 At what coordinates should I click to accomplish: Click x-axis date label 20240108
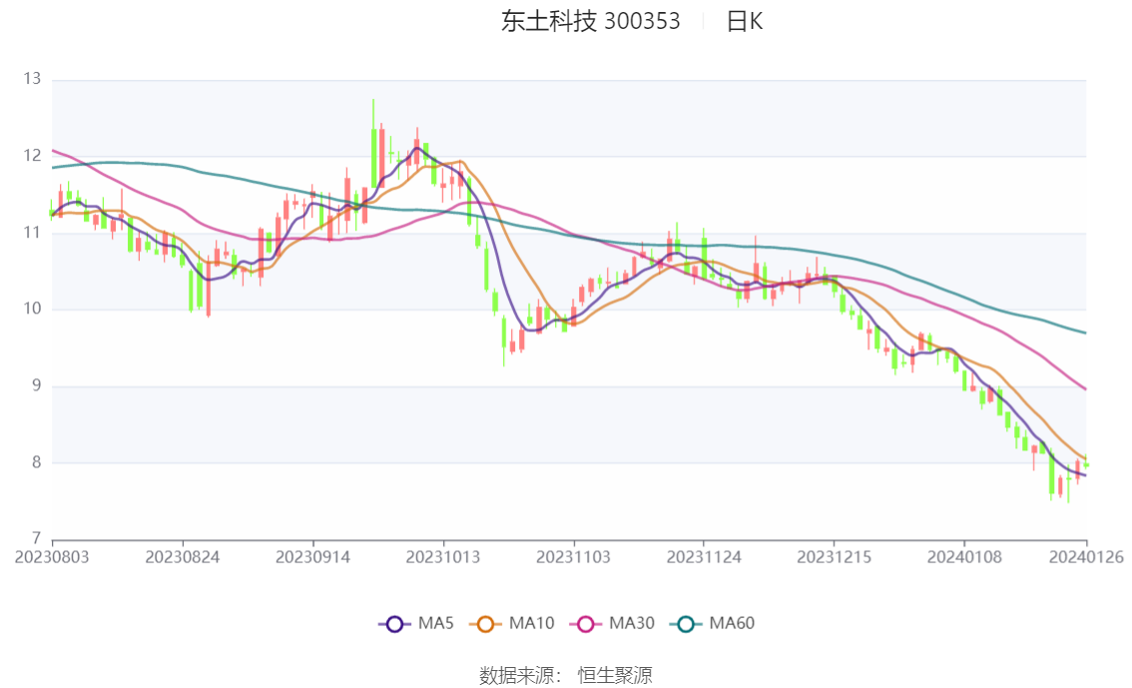coord(964,557)
